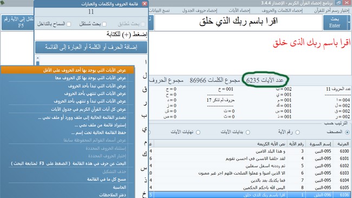The width and height of the screenshot is (352, 198).
Task: Click the إسم السورة column header
Action: click(320, 144)
